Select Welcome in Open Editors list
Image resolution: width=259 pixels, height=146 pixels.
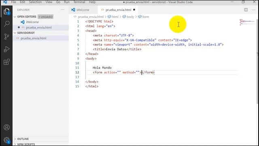[41, 22]
